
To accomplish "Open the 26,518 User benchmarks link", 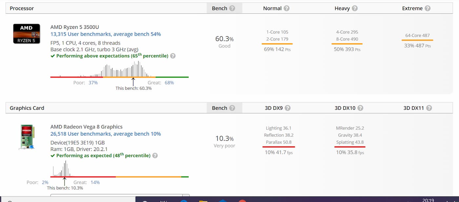I will (106, 134).
